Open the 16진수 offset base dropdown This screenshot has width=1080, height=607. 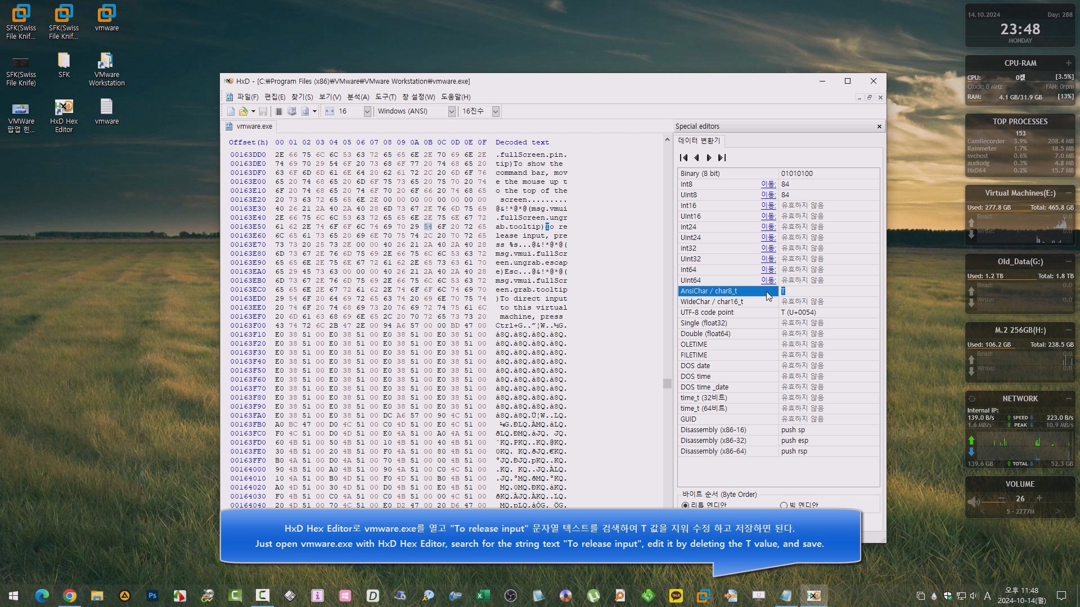coord(496,111)
